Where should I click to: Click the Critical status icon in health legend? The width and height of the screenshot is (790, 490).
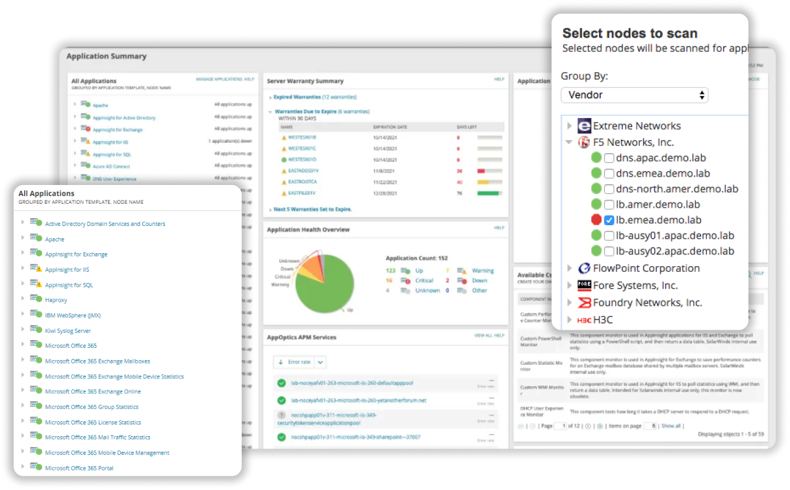pos(407,280)
